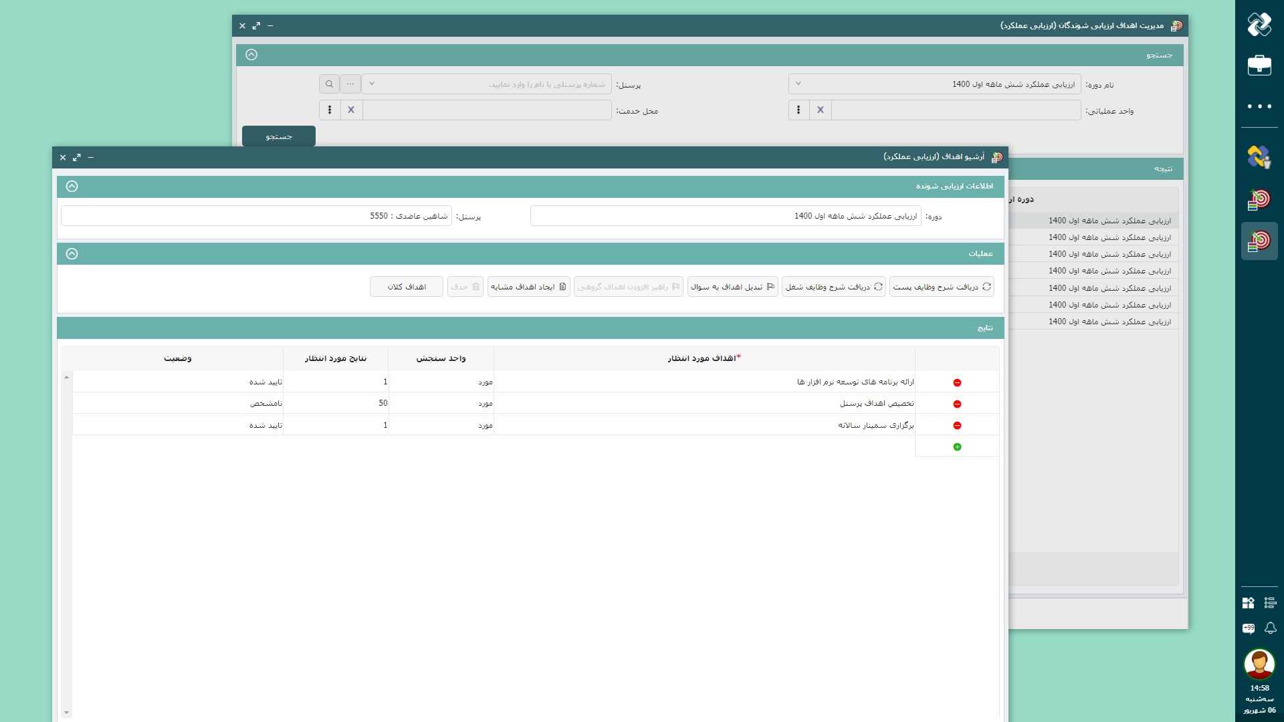Clear the 'محل خدمت' field with its X button

pos(351,110)
